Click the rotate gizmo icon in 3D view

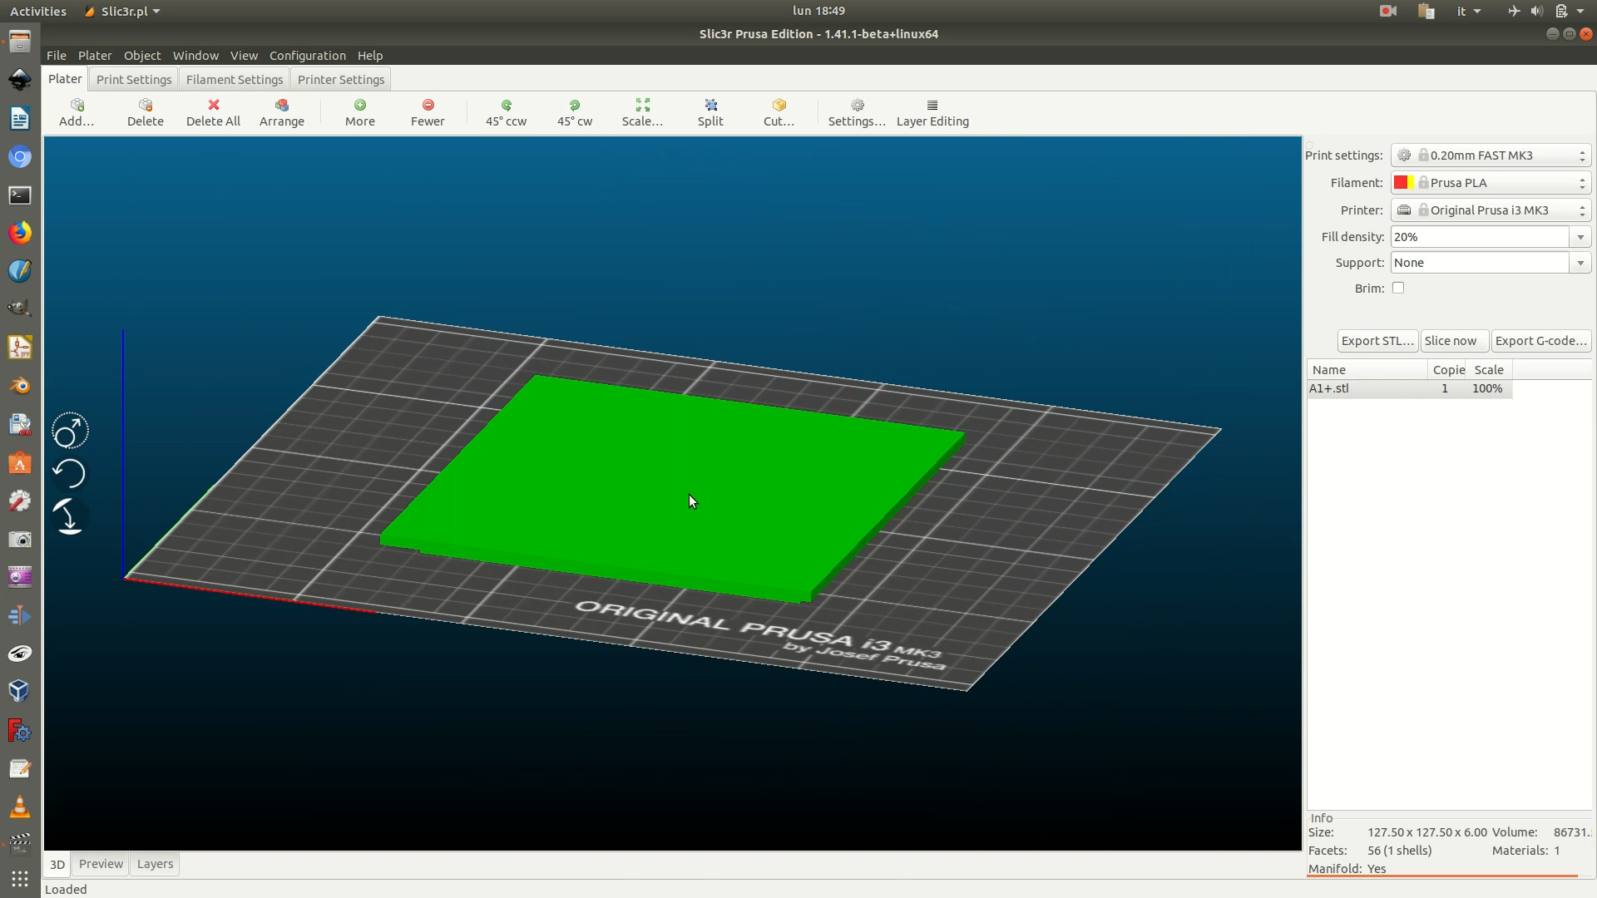tap(69, 474)
